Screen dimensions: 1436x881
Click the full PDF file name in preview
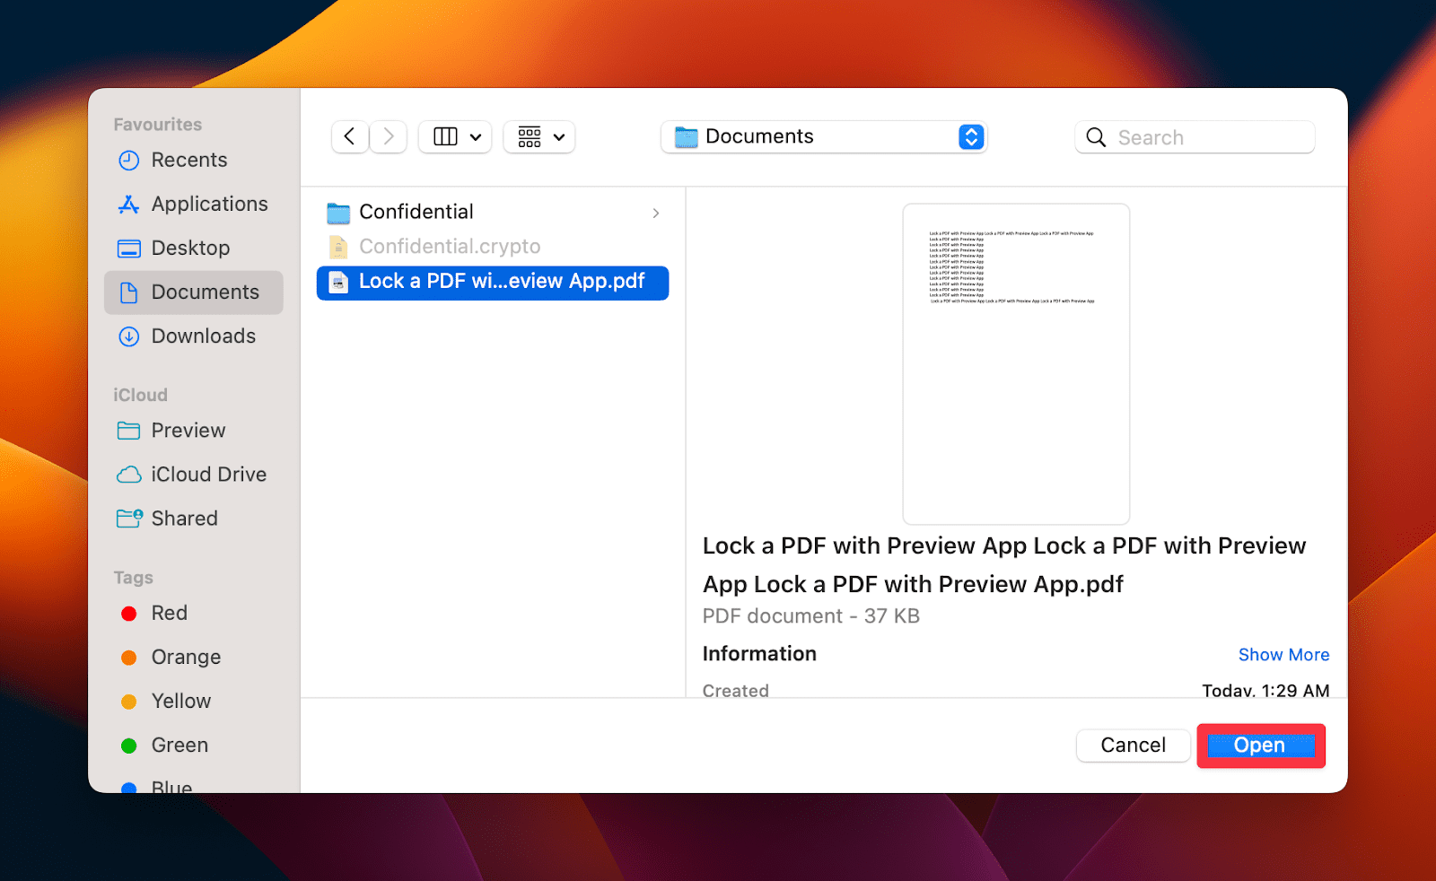[x=1004, y=565]
